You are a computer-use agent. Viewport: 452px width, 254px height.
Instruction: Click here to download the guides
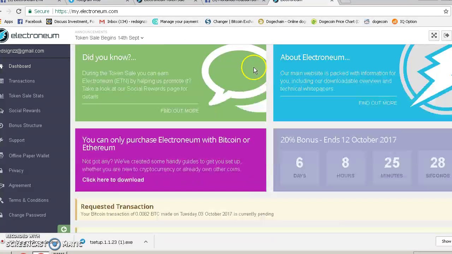tap(113, 180)
